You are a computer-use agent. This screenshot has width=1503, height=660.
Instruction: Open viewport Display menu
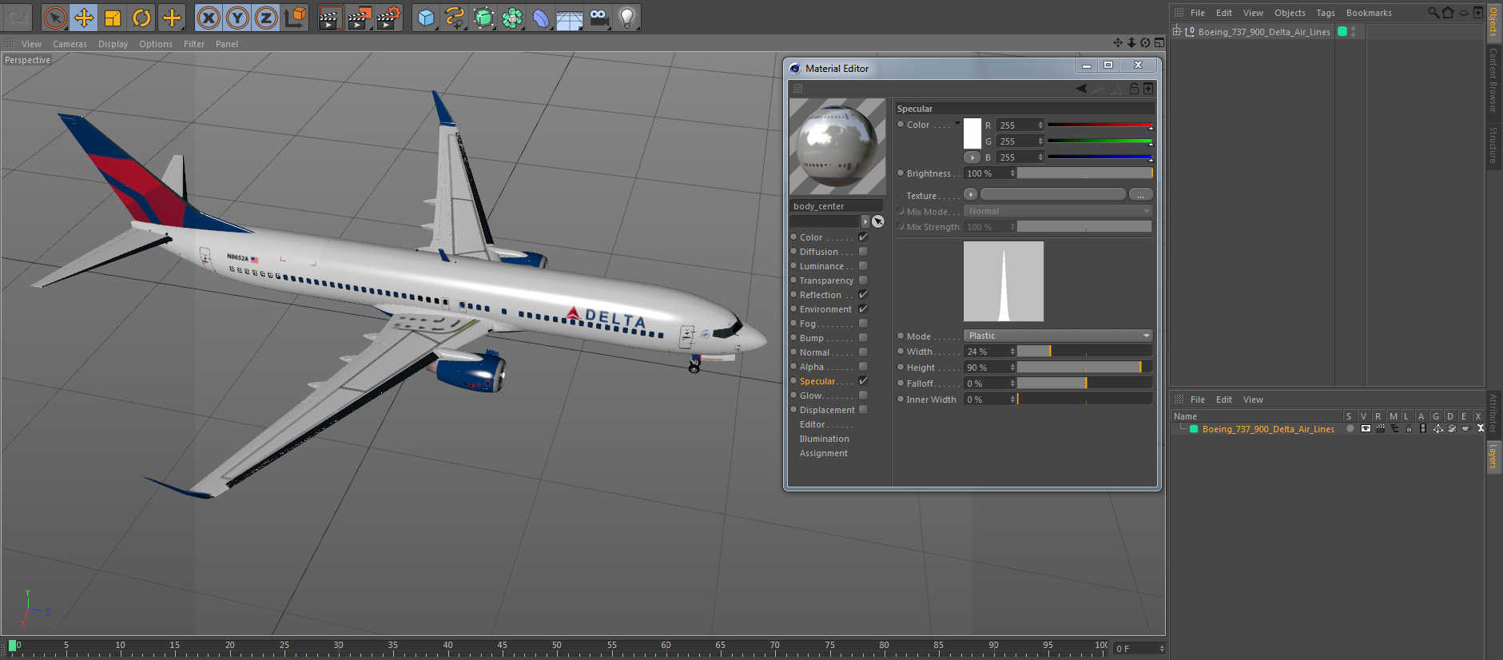coord(113,44)
